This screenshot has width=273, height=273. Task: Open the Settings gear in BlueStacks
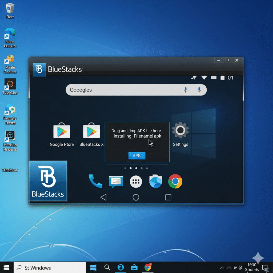point(180,131)
